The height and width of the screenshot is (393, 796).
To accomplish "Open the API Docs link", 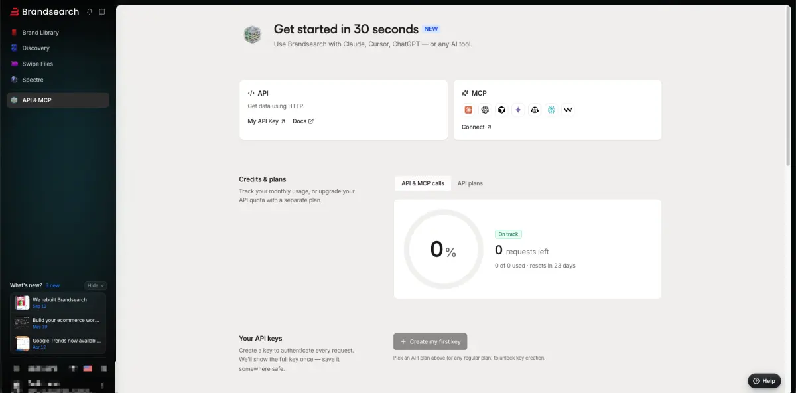I will tap(303, 121).
